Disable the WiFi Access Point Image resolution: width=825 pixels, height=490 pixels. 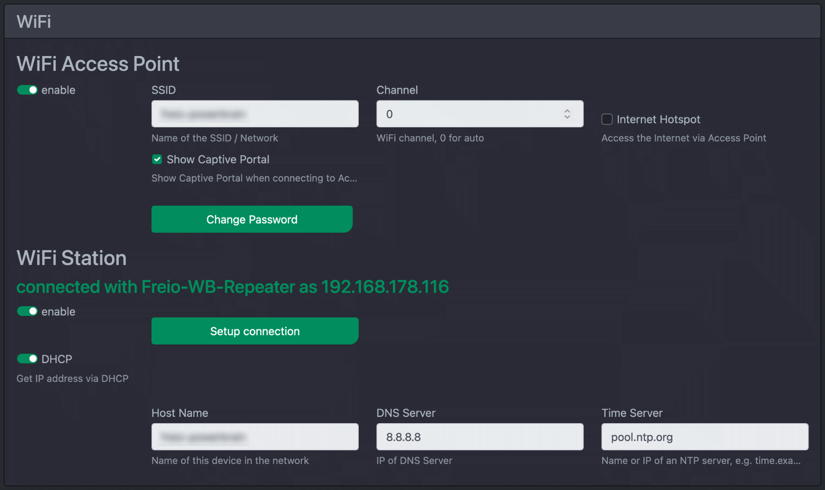pos(27,90)
